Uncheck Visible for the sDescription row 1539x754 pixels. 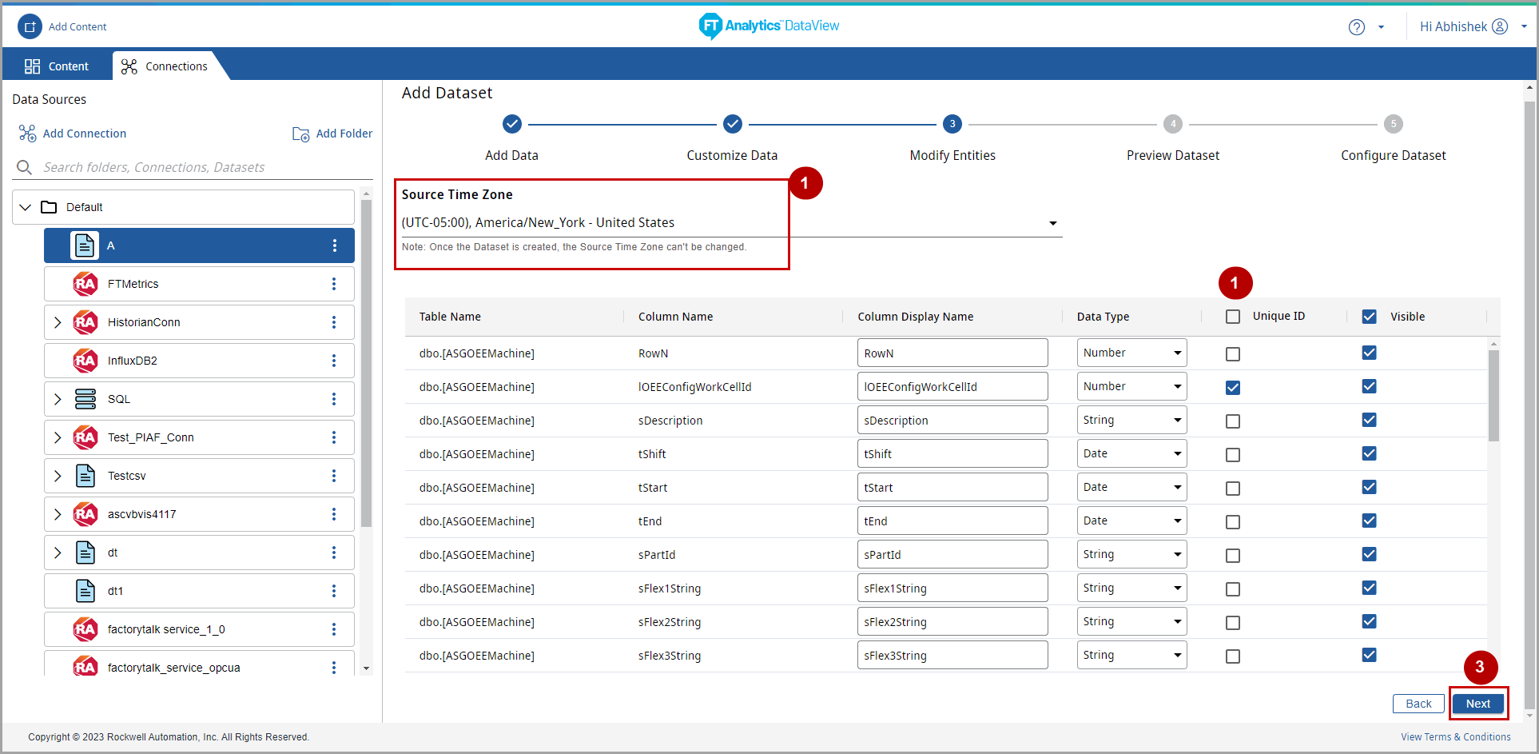[1369, 420]
